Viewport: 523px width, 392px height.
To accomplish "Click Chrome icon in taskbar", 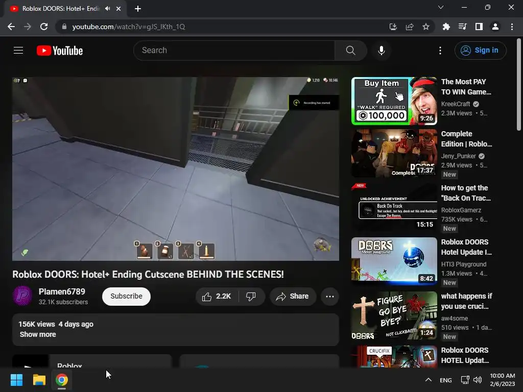I will (62, 380).
